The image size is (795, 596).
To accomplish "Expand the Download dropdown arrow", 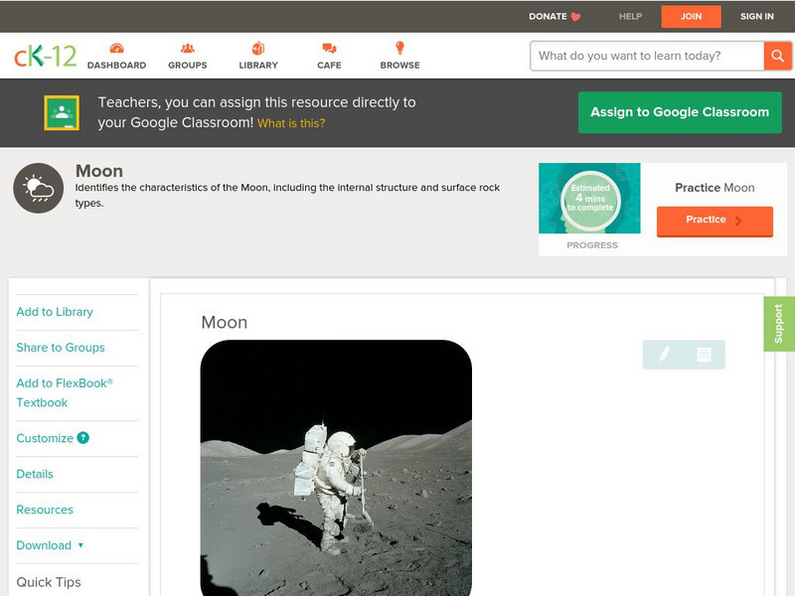I will [80, 545].
